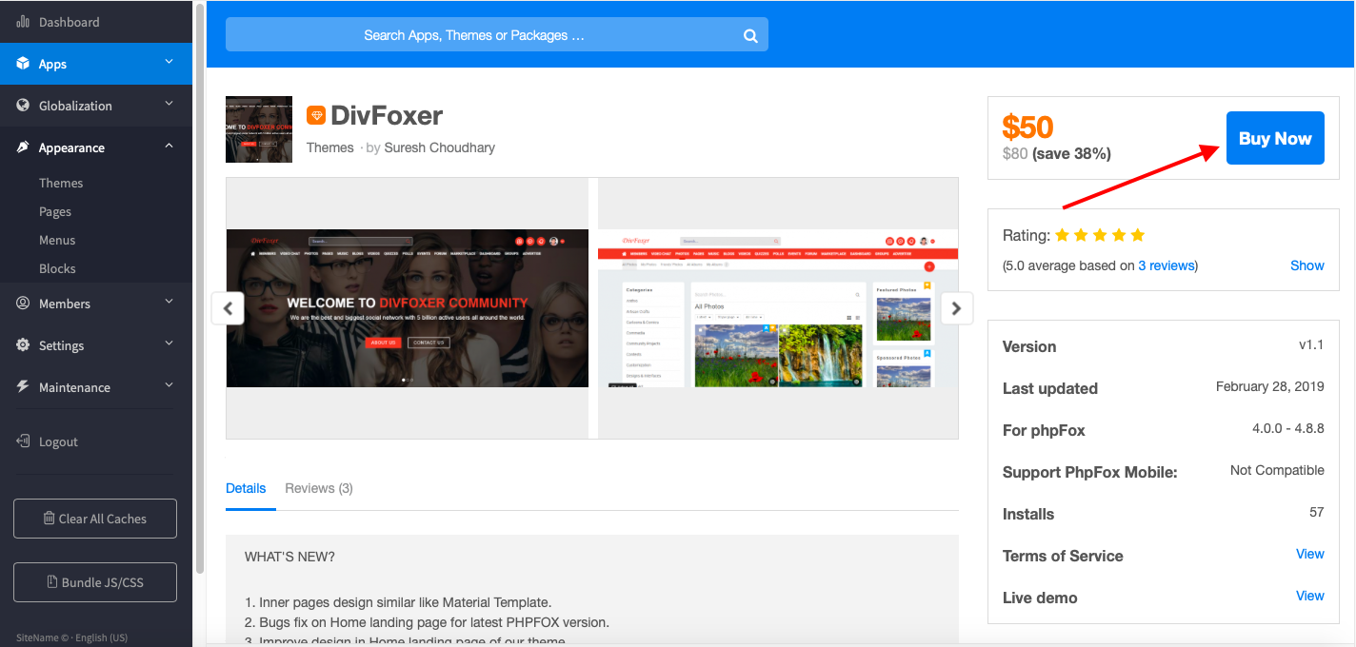Screen dimensions: 1356x647
Task: Click the 4.0.0 - 4.8.8 phpFox range
Action: click(1288, 428)
